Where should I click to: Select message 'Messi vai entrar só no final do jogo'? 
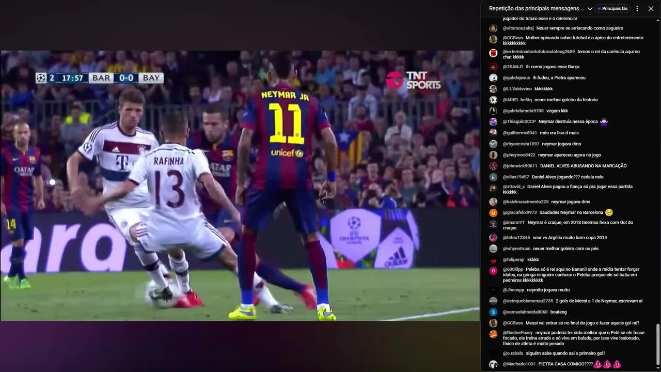(583, 323)
